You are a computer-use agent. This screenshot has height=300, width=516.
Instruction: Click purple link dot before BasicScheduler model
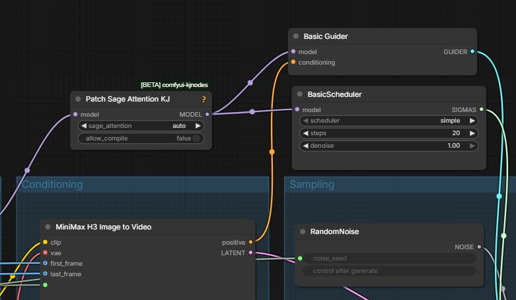(252, 111)
